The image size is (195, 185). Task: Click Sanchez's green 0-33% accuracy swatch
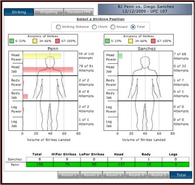pos(107,41)
